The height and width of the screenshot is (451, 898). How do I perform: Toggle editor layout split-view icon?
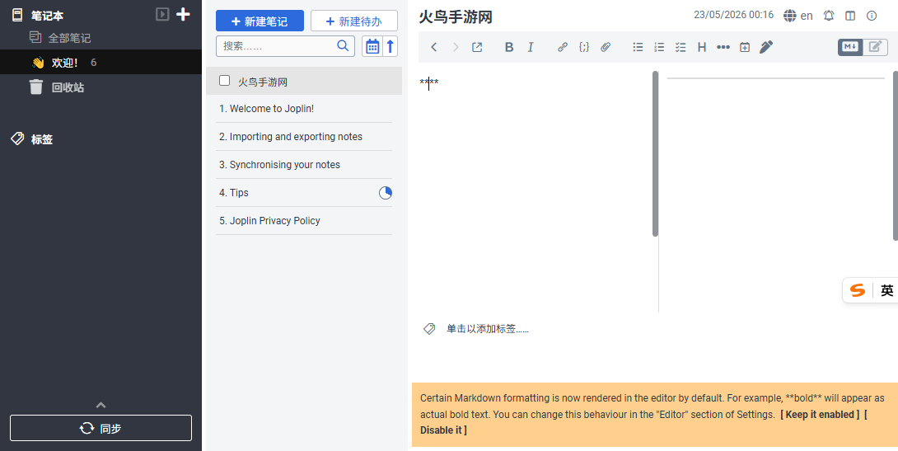pos(850,16)
